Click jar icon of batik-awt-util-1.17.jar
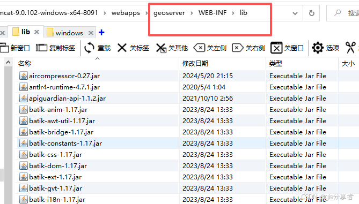The height and width of the screenshot is (204, 359). (x=24, y=120)
